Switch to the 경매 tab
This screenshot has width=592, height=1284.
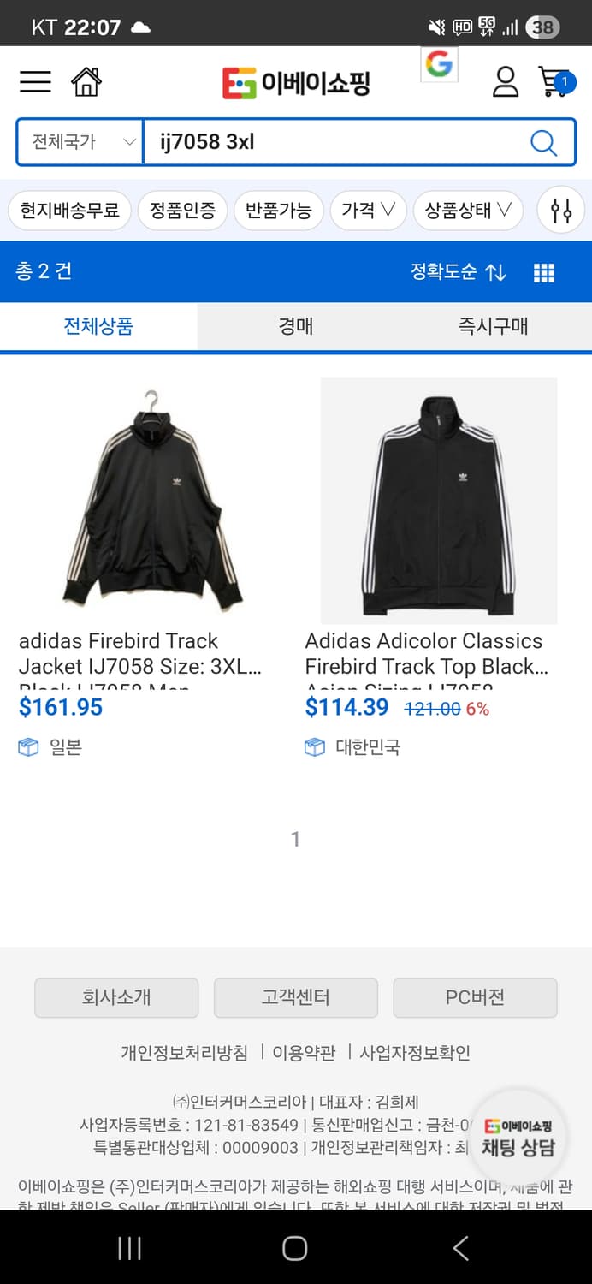296,326
